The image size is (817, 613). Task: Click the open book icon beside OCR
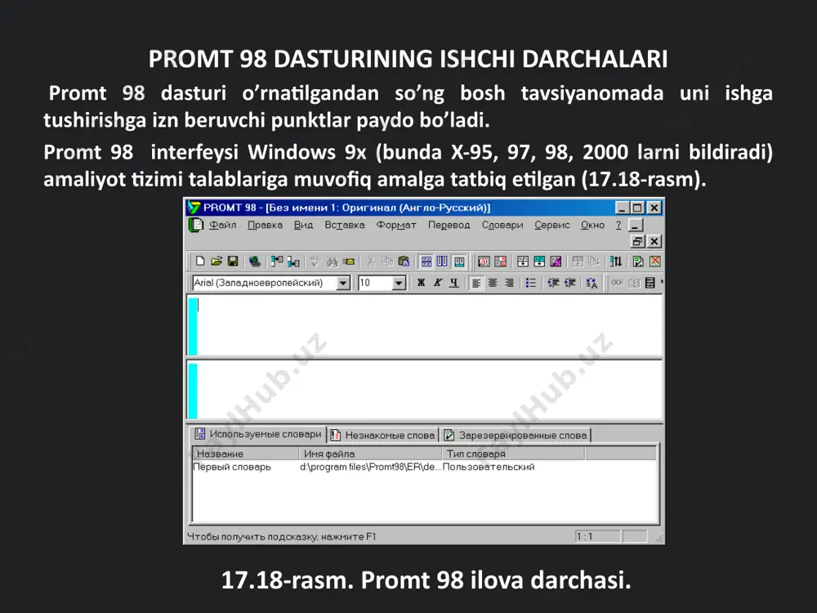(634, 283)
